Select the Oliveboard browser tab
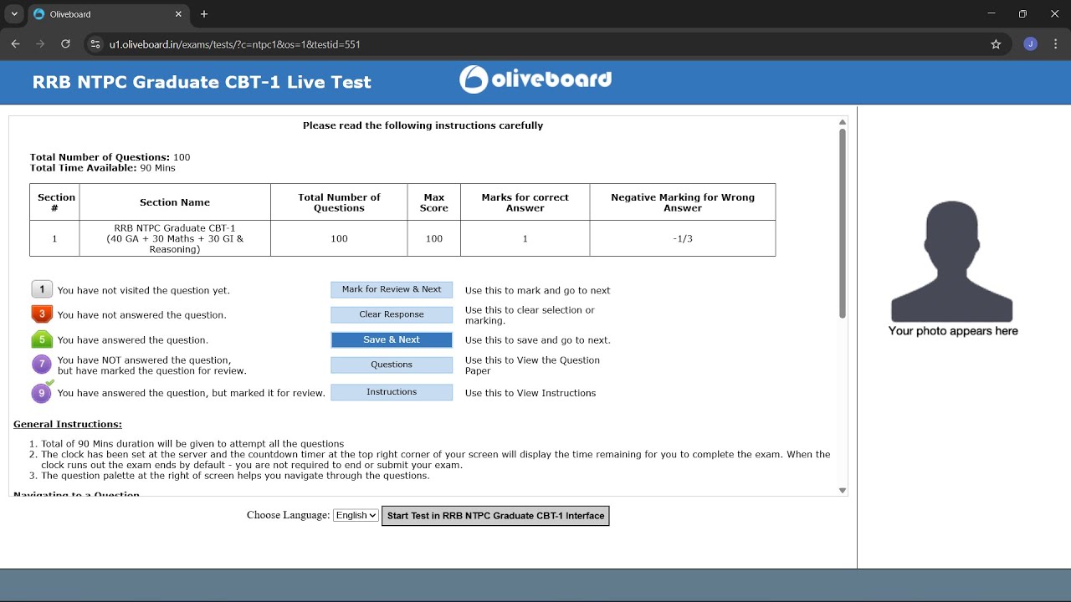The height and width of the screenshot is (602, 1071). [x=107, y=14]
